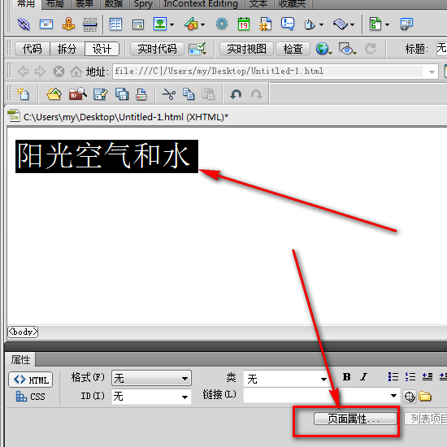
Task: Click the print code icon
Action: coord(141,94)
